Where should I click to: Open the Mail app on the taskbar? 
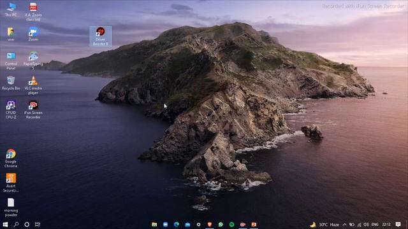pos(187,225)
